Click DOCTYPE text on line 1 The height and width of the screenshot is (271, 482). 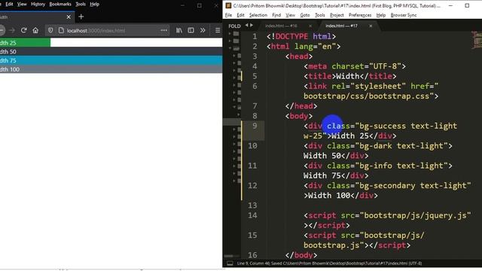(291, 36)
